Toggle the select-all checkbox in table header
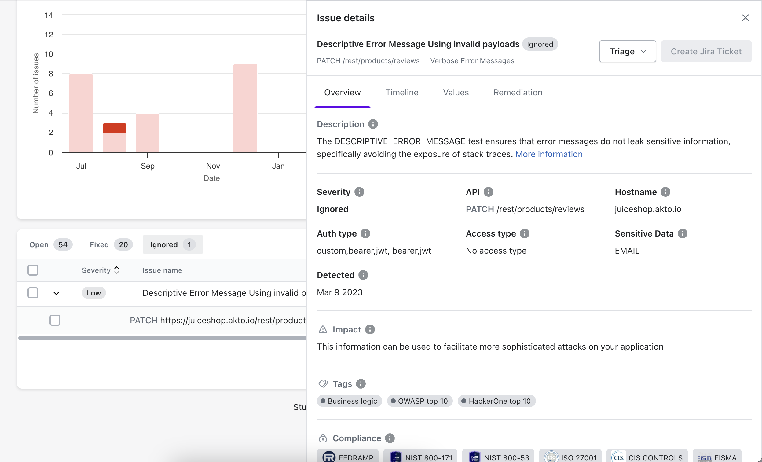This screenshot has width=762, height=462. [x=33, y=270]
